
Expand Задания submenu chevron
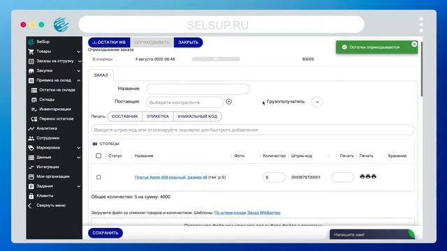(78, 186)
